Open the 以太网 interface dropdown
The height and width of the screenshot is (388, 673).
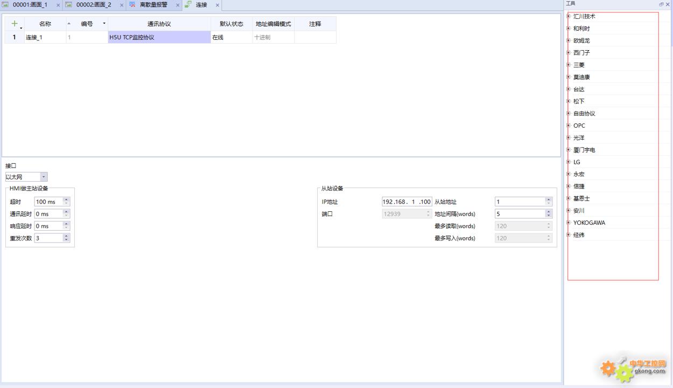[44, 177]
